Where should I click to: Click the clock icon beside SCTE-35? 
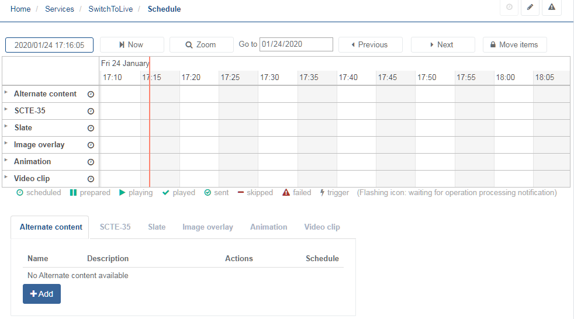point(91,111)
